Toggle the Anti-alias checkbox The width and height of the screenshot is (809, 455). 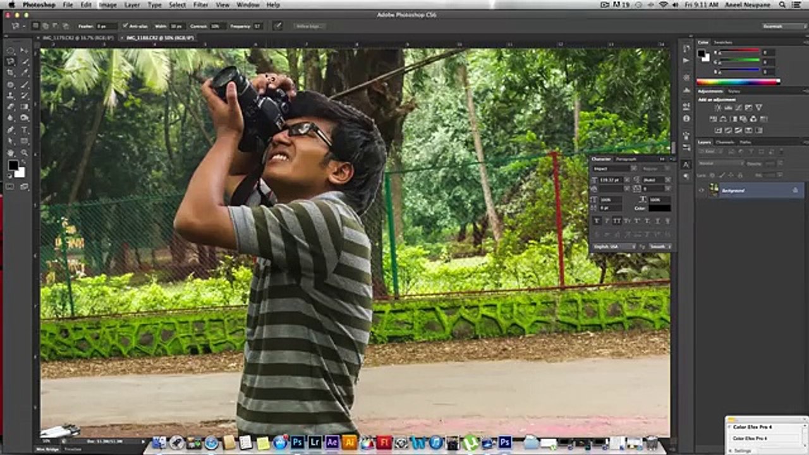click(x=125, y=26)
